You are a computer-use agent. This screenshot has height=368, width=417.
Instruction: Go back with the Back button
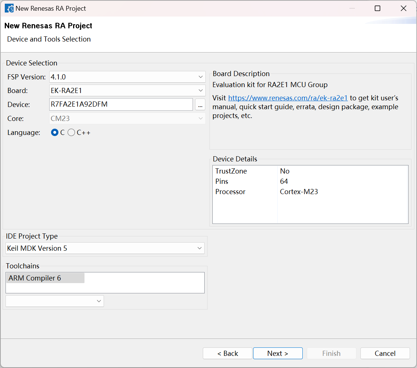point(227,353)
